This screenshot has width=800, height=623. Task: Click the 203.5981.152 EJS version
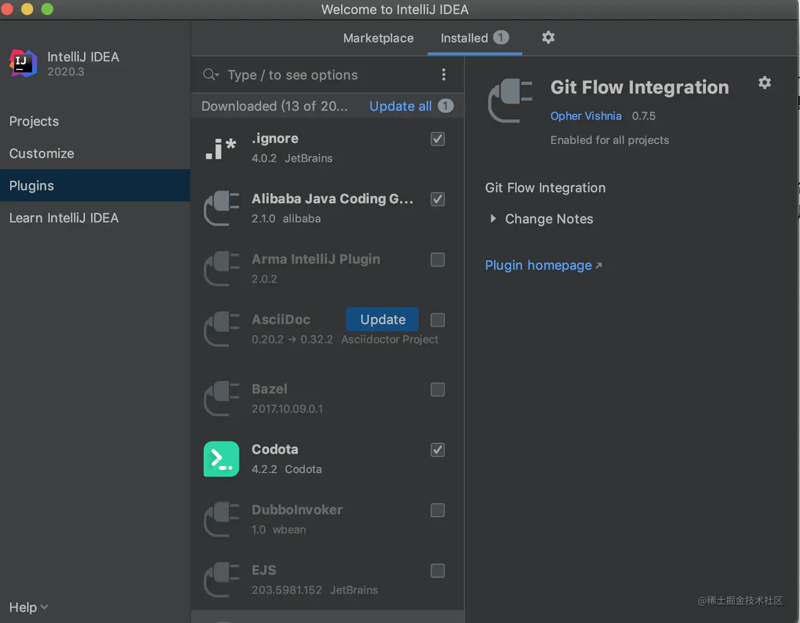pyautogui.click(x=287, y=590)
